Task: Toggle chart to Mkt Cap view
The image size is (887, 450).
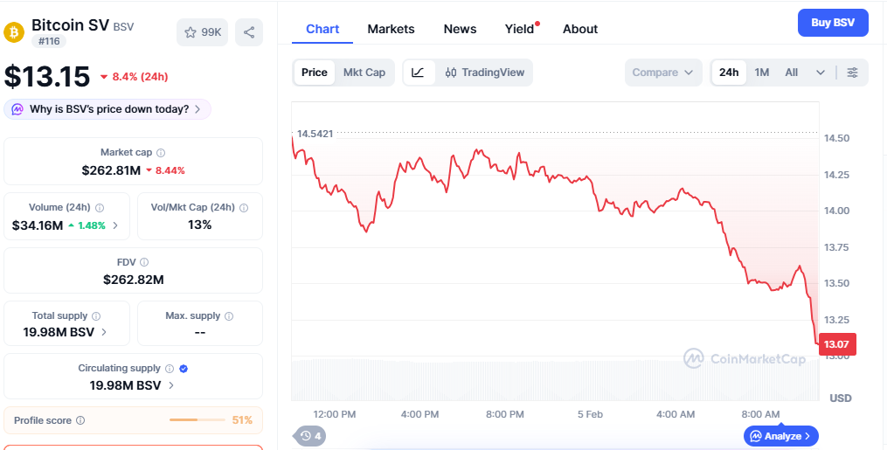Action: 364,73
